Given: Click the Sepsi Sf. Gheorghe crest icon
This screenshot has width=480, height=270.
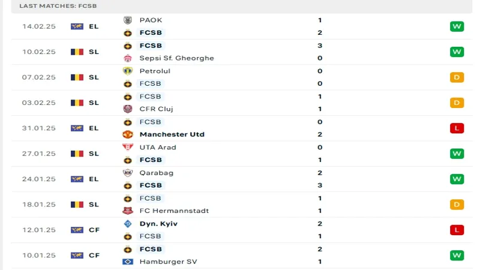Looking at the screenshot, I should [x=127, y=58].
